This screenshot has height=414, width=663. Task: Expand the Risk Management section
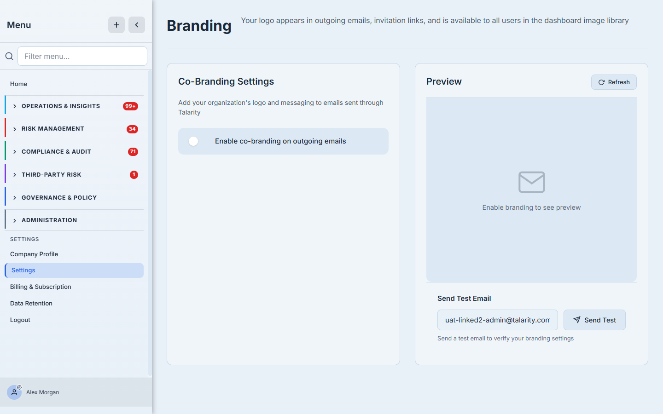tap(75, 129)
